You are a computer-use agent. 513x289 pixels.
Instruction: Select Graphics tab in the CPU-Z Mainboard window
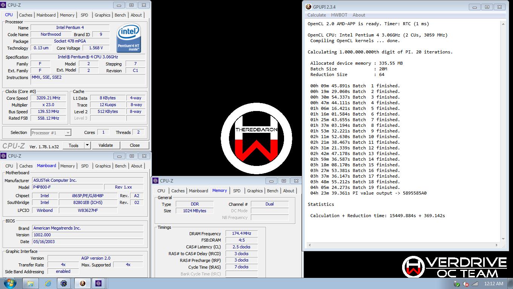point(103,166)
